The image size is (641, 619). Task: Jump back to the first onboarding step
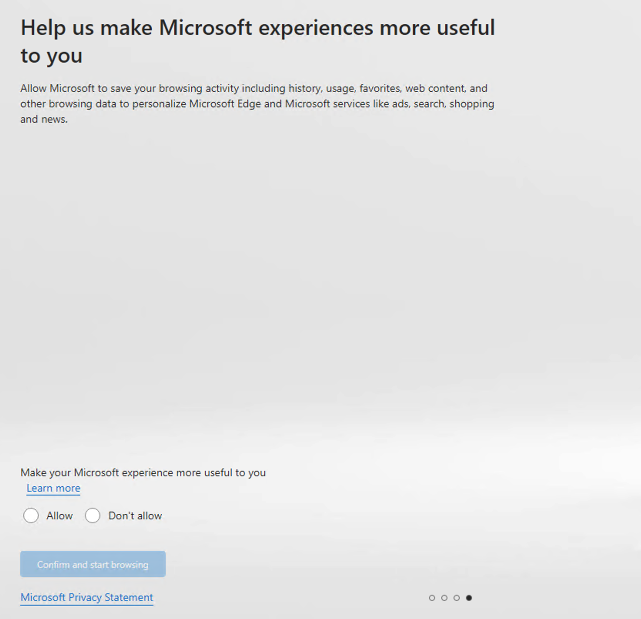(432, 598)
